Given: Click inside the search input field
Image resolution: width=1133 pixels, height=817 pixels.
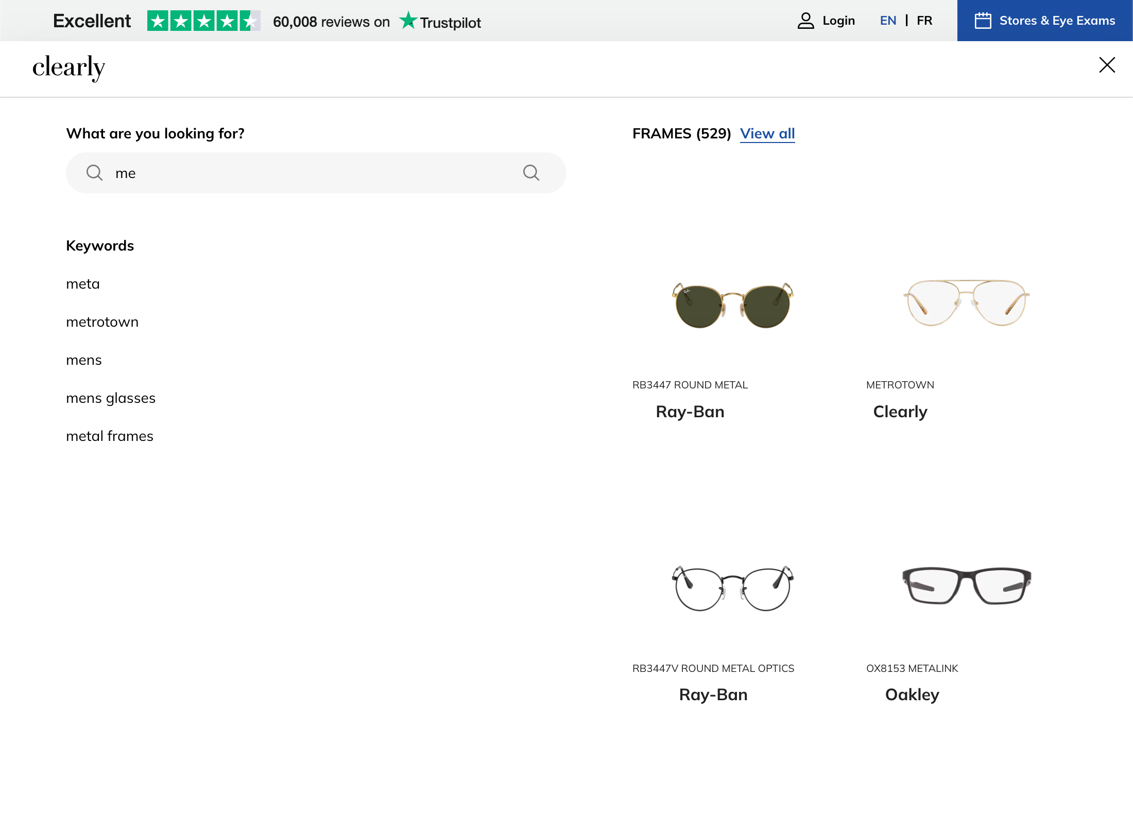Looking at the screenshot, I should (309, 172).
